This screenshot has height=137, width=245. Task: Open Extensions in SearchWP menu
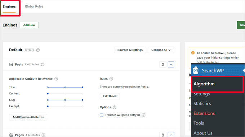tap(204, 113)
